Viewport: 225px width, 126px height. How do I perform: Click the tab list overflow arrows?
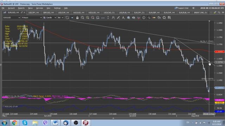click(223, 13)
